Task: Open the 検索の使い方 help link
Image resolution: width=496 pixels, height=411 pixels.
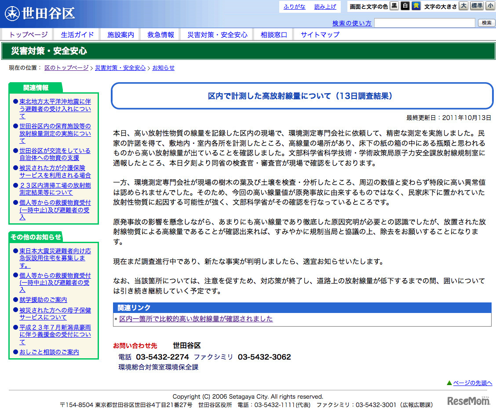Action: pos(352,23)
